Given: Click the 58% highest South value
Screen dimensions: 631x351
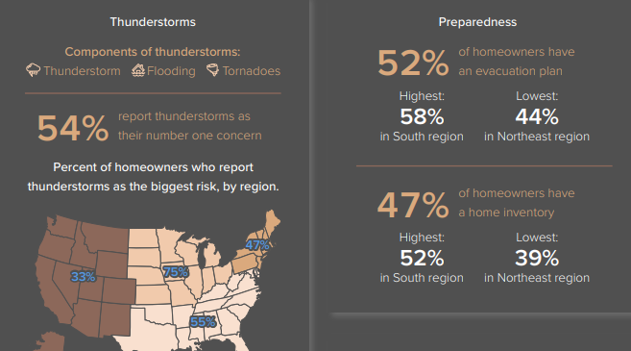Looking at the screenshot, I should pos(422,117).
